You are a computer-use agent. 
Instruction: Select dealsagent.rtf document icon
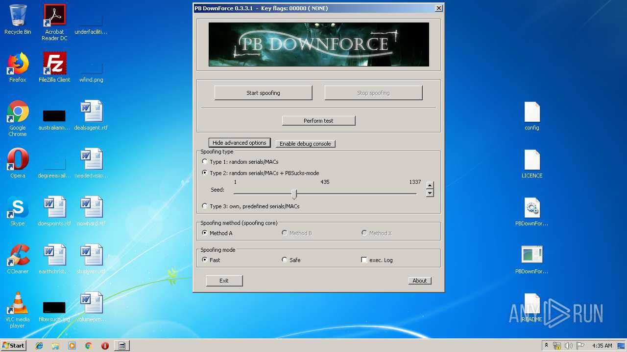click(91, 115)
